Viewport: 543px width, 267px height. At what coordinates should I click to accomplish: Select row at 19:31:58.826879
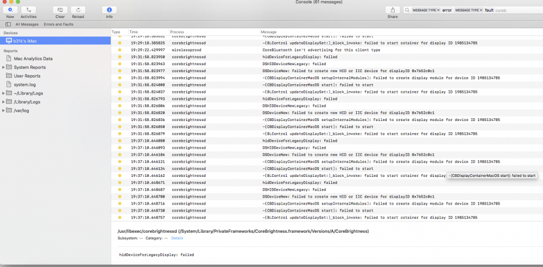[327, 133]
